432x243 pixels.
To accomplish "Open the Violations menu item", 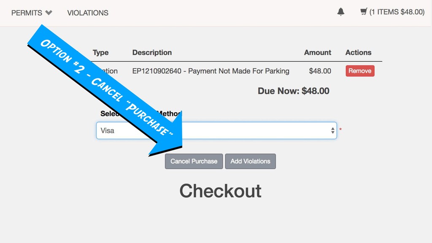I will point(88,13).
